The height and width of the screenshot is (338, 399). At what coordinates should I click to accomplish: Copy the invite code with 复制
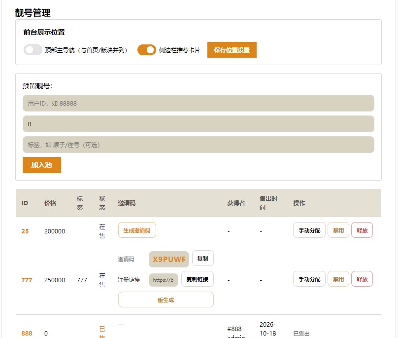click(x=203, y=259)
